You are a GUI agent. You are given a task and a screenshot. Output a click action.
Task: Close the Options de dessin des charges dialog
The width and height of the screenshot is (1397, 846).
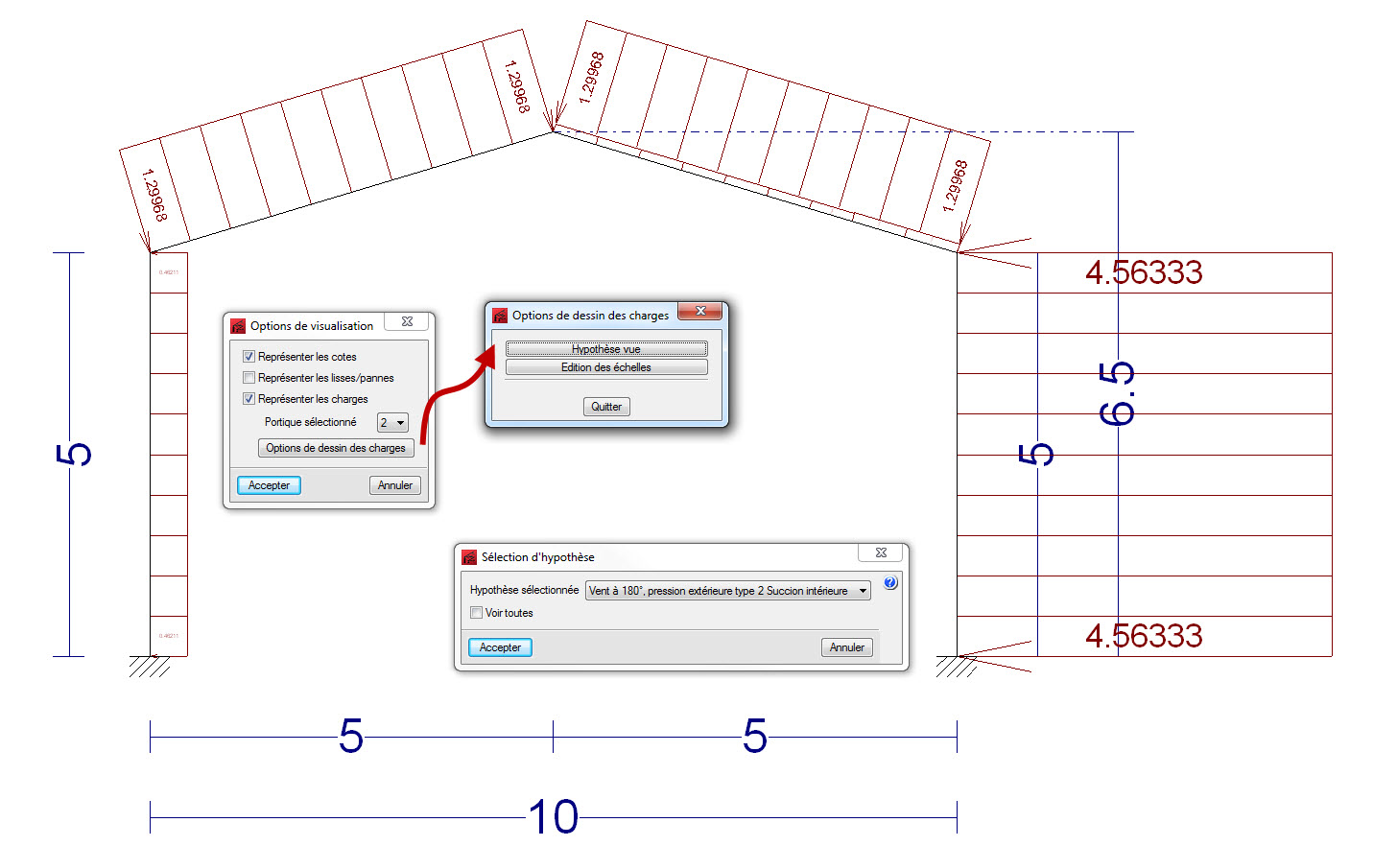click(701, 311)
